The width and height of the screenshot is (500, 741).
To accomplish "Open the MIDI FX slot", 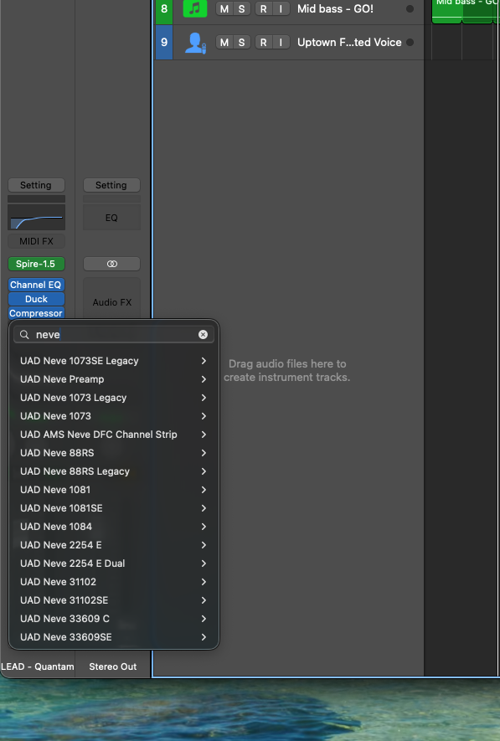I will (x=36, y=241).
